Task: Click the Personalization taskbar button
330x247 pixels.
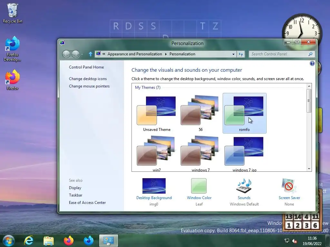Action: point(109,241)
